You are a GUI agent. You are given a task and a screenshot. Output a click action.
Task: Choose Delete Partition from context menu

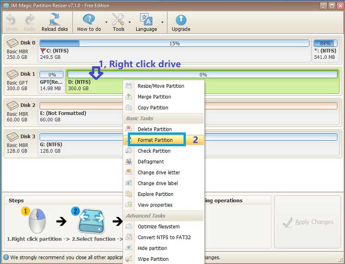164,129
